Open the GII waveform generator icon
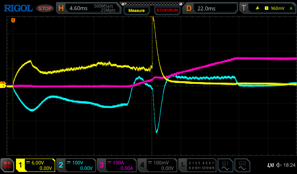Viewport: 297px width, 174px height. coord(242,165)
